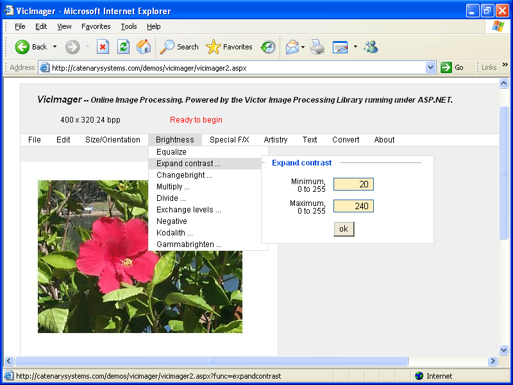This screenshot has width=513, height=385.
Task: Open the Special F/X menu
Action: click(x=230, y=139)
